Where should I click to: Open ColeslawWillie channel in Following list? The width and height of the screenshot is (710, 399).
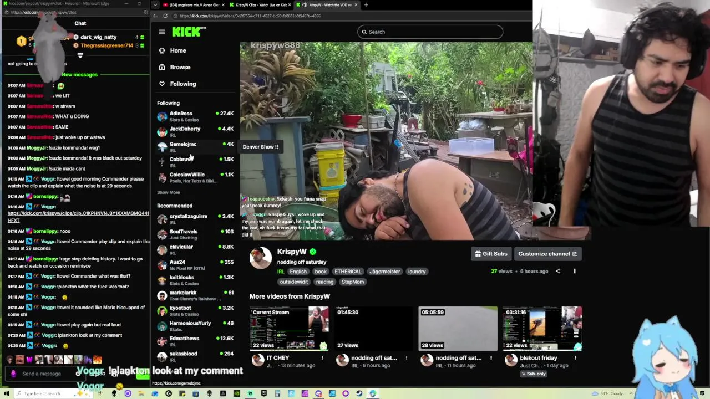click(x=196, y=177)
